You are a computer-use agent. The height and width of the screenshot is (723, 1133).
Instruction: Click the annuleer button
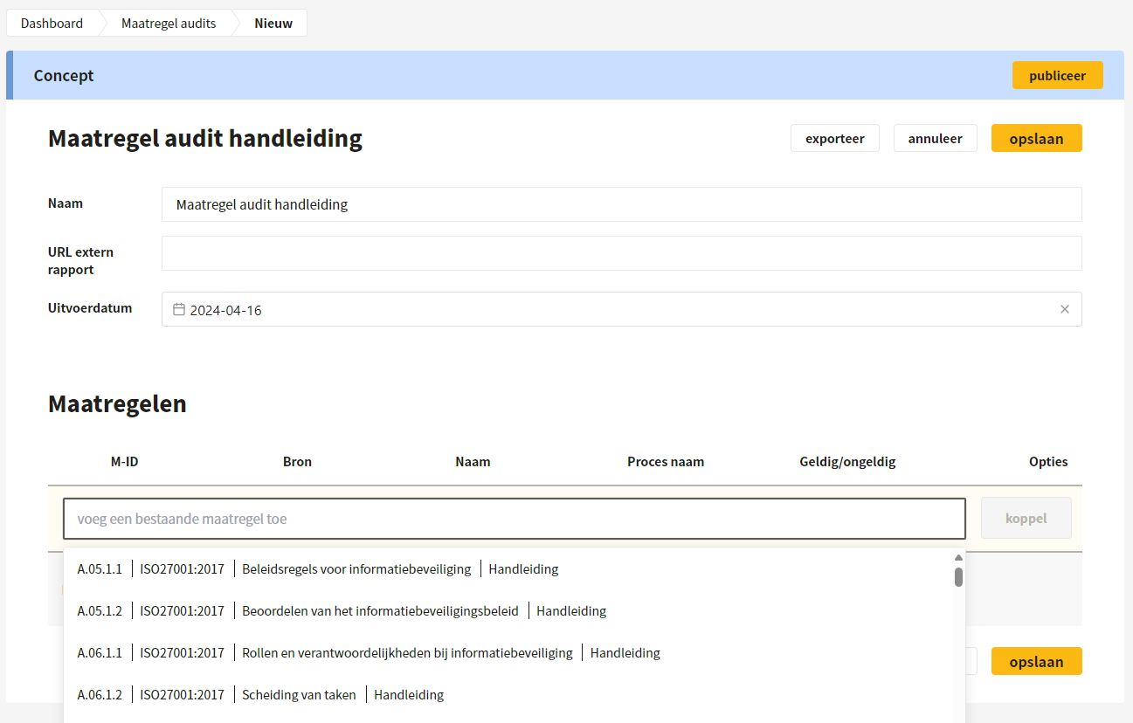[x=935, y=138]
